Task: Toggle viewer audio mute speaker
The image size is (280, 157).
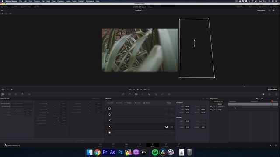Action: click(x=11, y=89)
